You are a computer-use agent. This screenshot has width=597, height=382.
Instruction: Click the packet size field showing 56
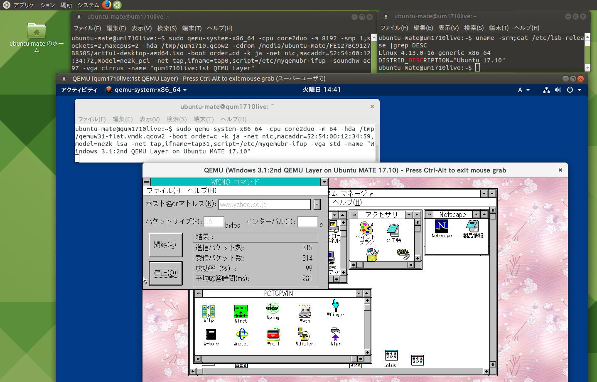tap(214, 222)
